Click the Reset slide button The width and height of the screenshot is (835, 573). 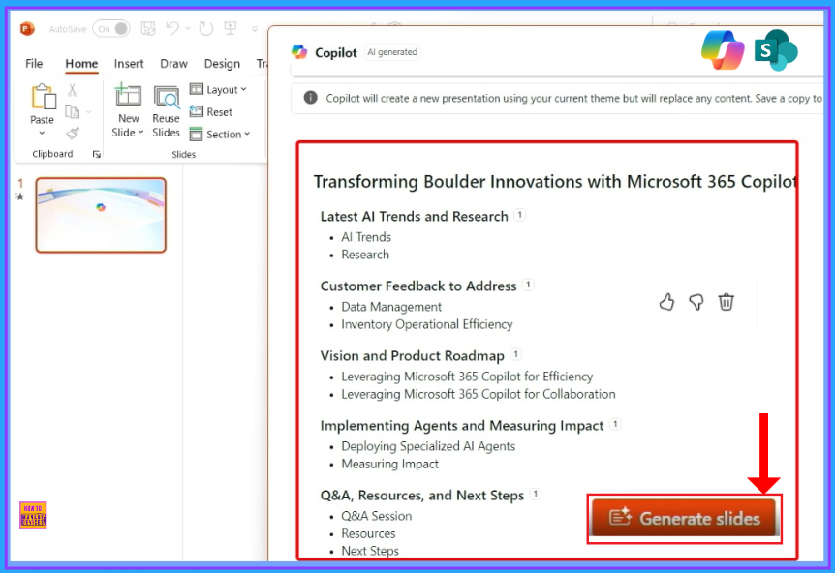(211, 111)
